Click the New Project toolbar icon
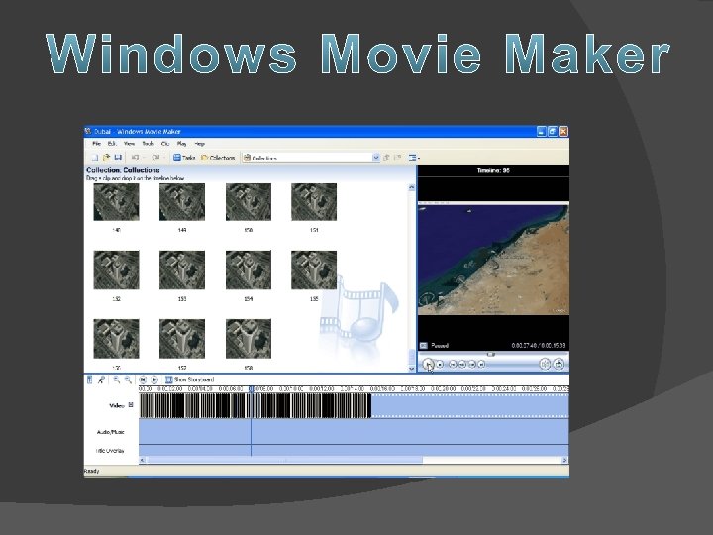 coord(95,158)
